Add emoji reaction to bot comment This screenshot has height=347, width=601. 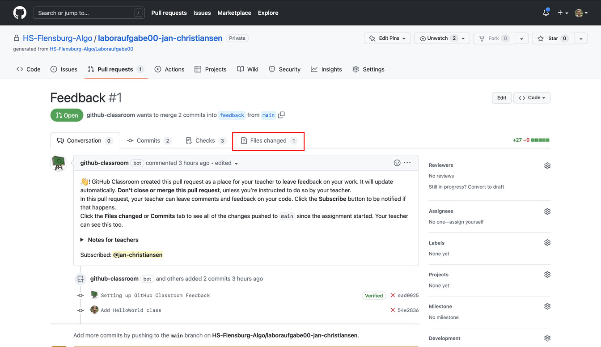(x=397, y=163)
